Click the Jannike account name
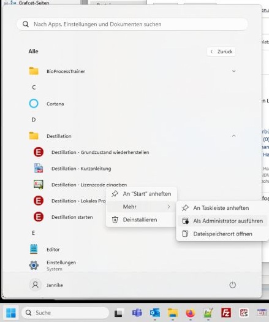This screenshot has width=269, height=322. [55, 285]
